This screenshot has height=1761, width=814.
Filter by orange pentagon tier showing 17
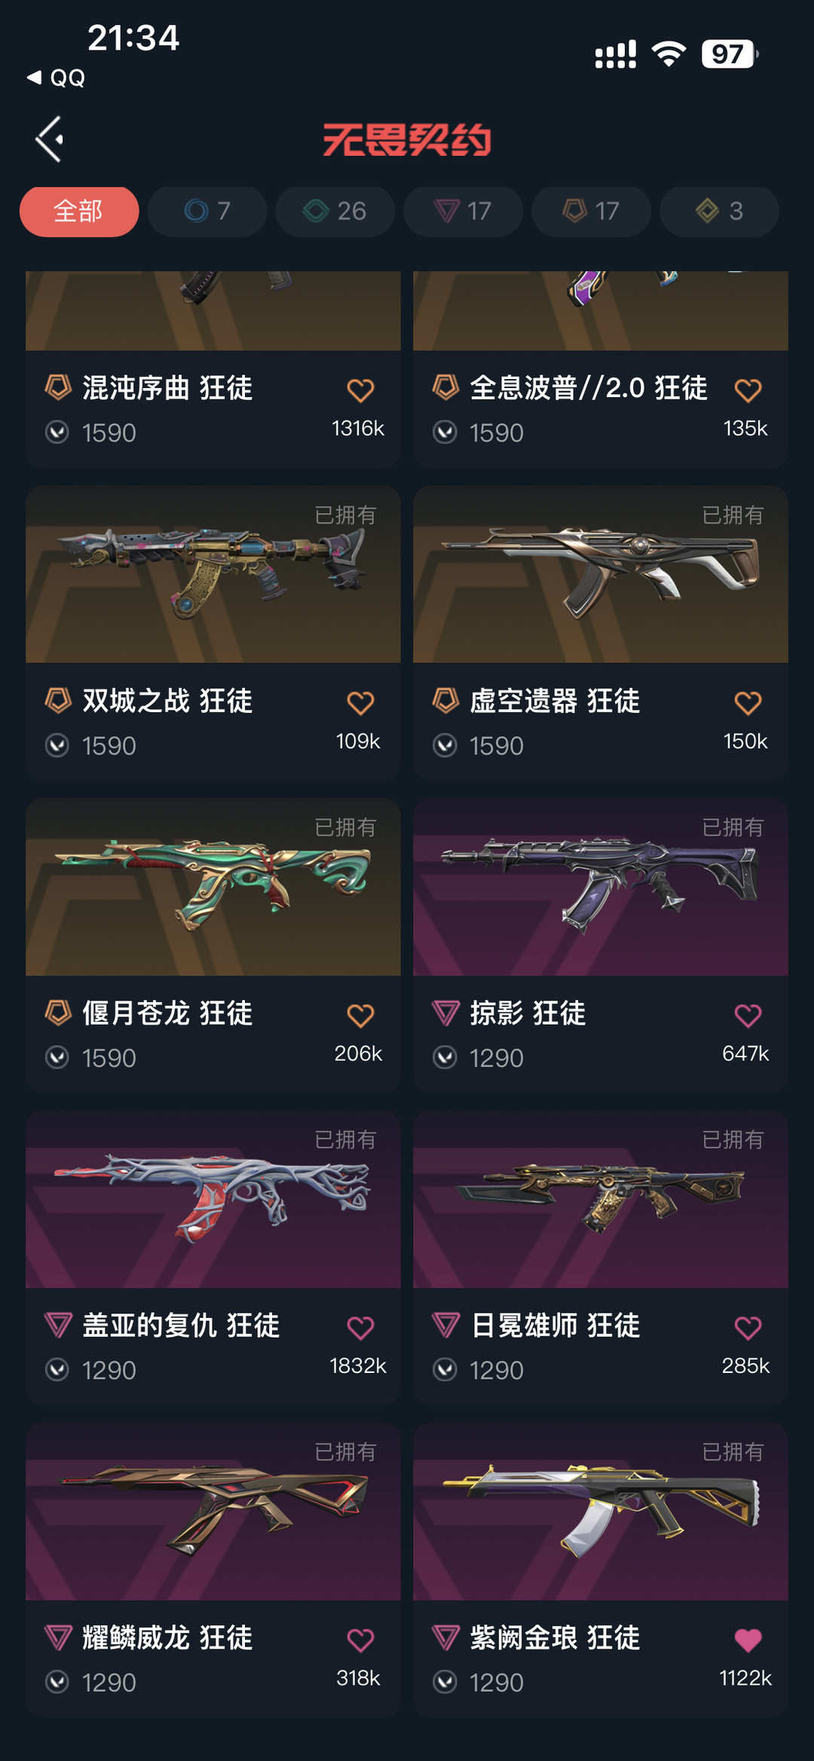tap(592, 212)
